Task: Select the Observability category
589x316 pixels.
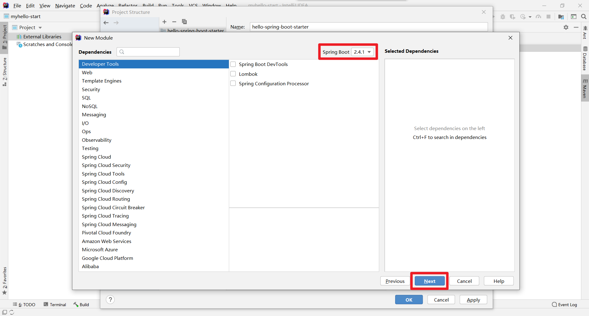Action: click(154, 140)
